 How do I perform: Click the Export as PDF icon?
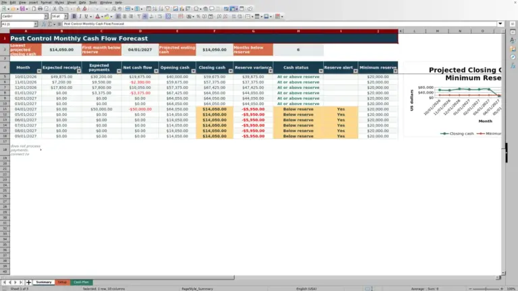pyautogui.click(x=34, y=9)
